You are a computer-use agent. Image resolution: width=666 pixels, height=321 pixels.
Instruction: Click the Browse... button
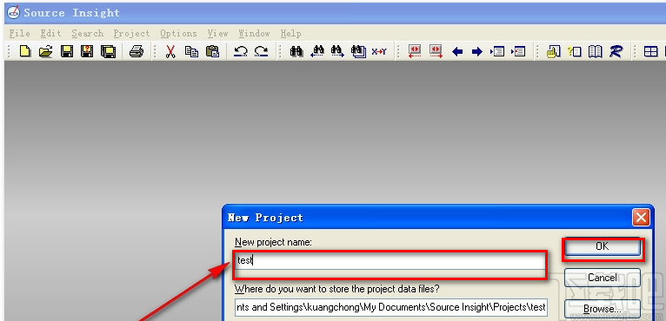tap(603, 309)
